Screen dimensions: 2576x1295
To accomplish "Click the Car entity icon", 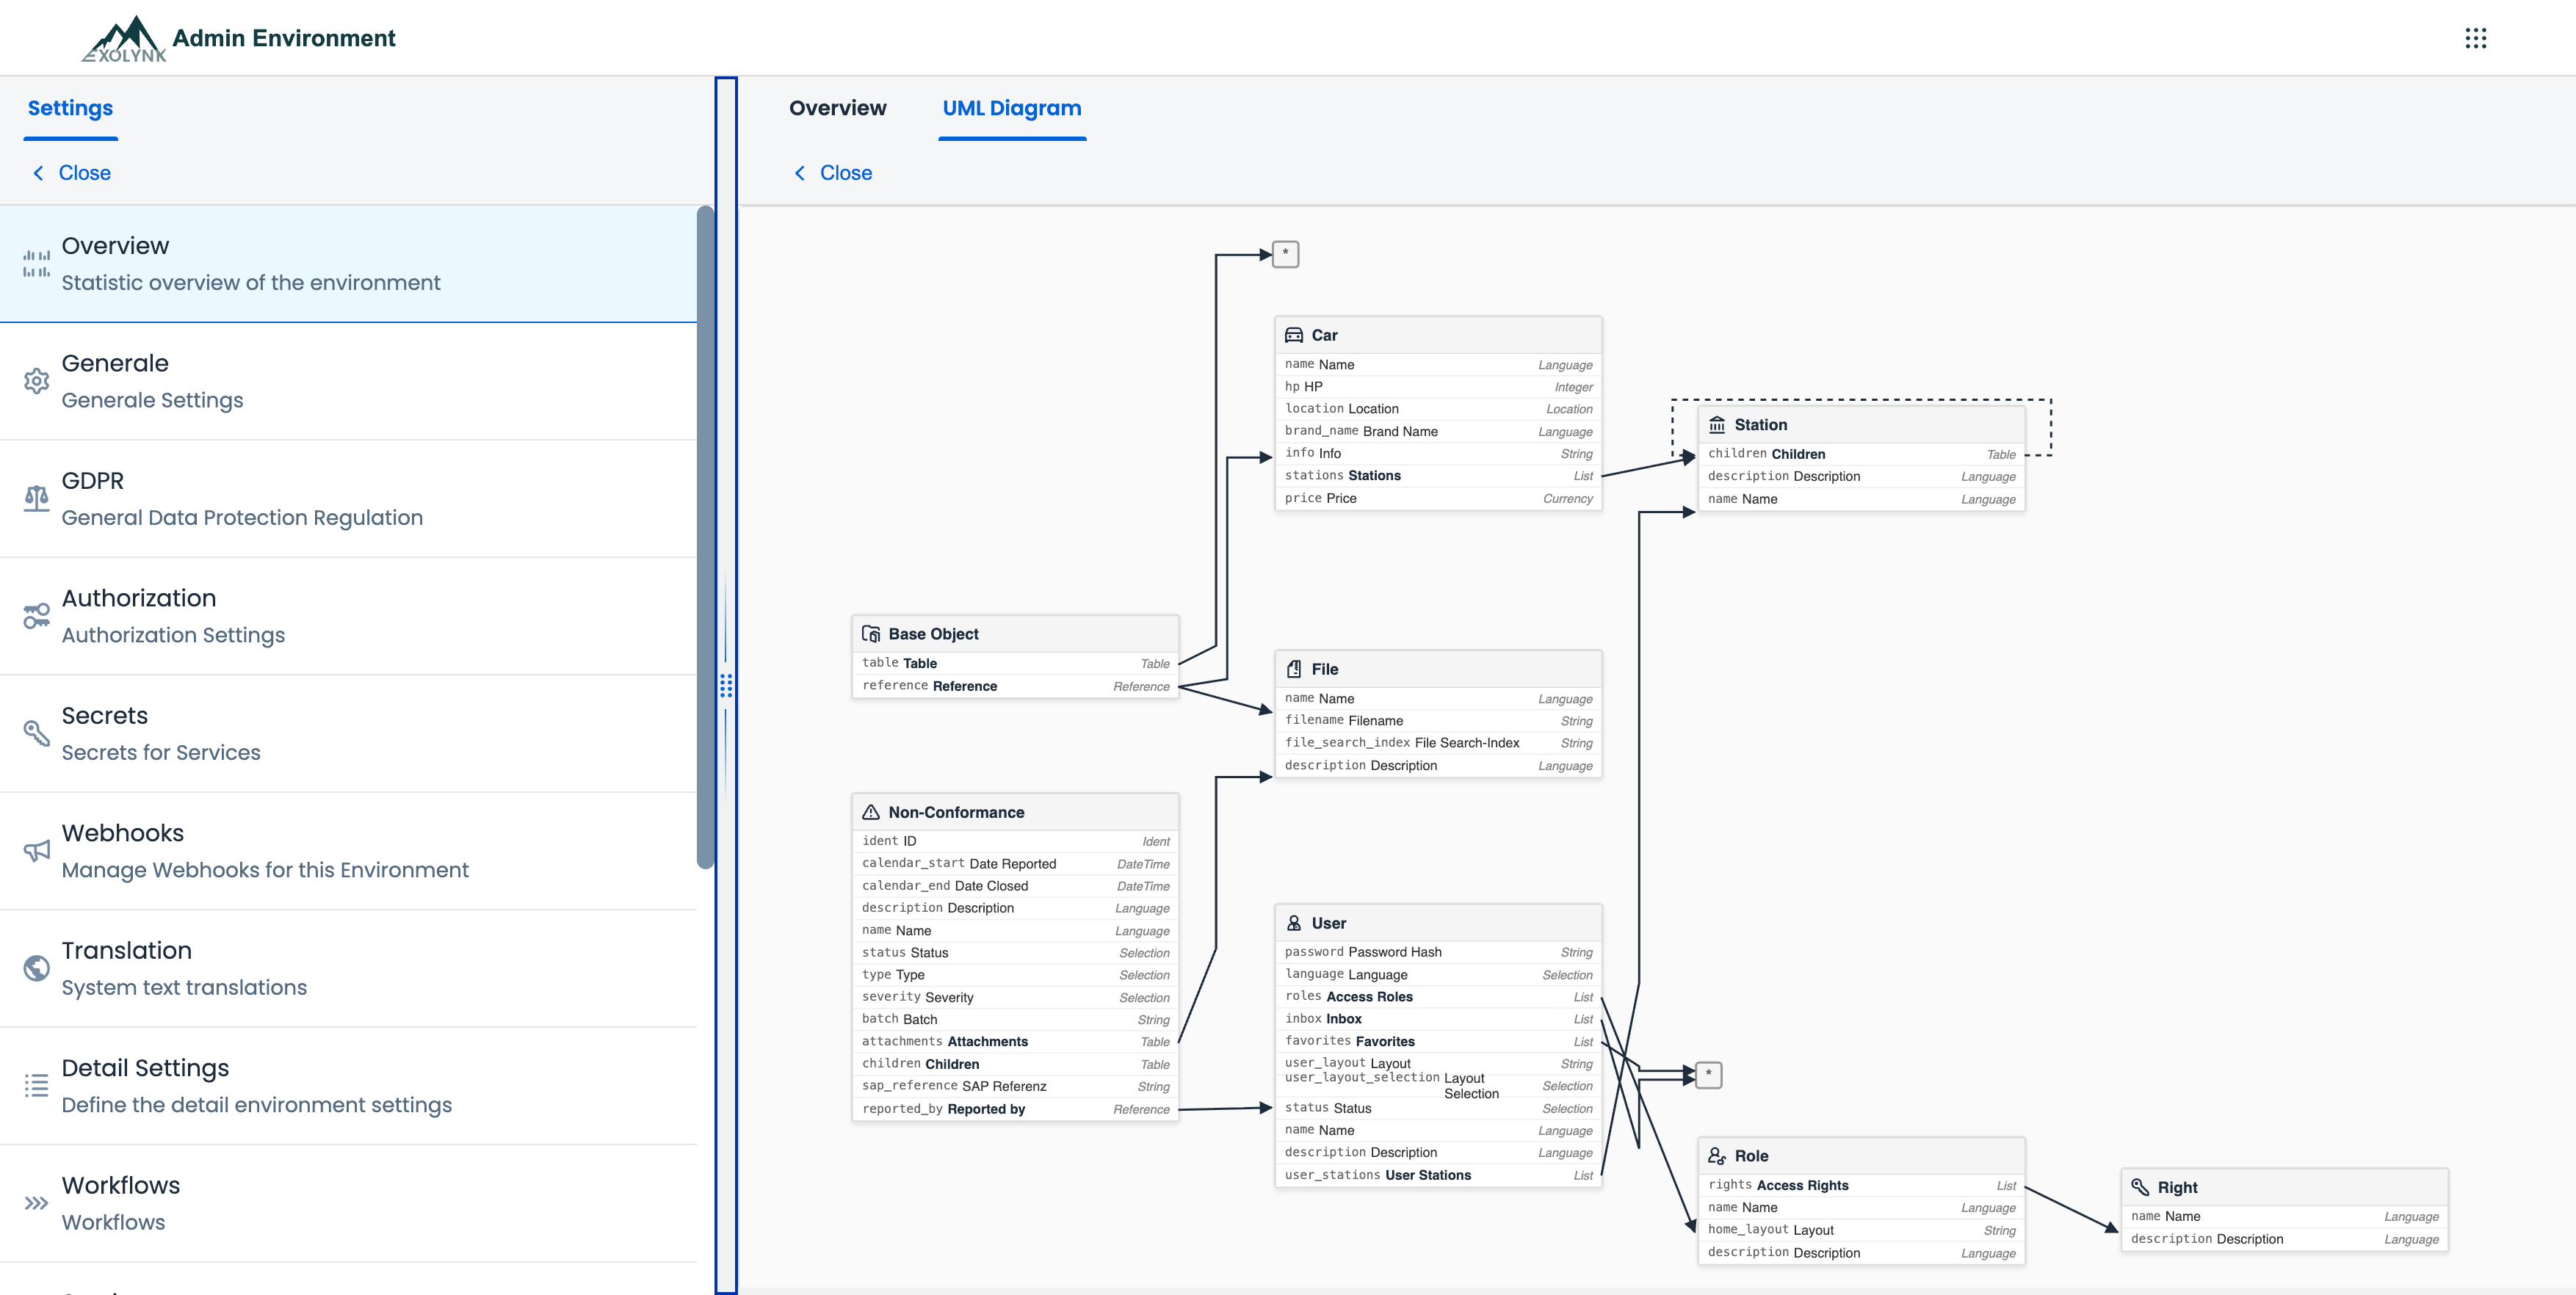I will click(1294, 335).
